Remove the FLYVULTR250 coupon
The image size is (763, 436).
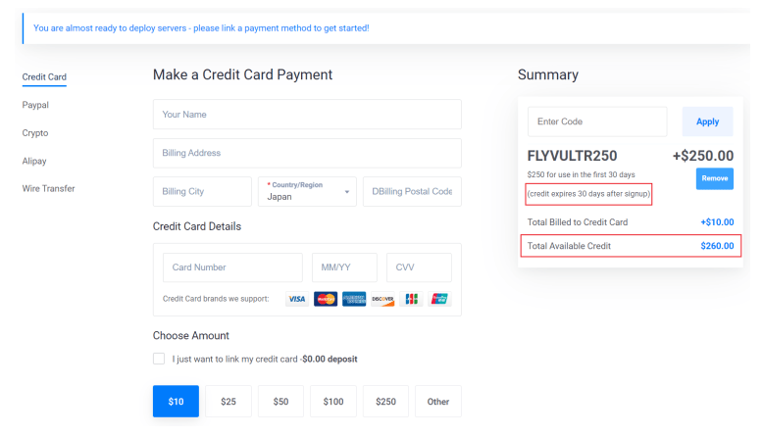tap(714, 178)
